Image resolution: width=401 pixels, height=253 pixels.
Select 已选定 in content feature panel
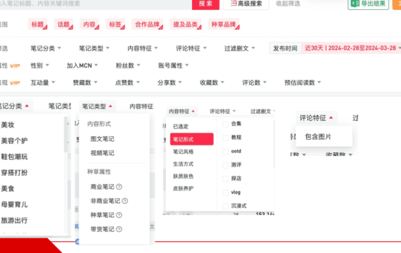point(181,126)
